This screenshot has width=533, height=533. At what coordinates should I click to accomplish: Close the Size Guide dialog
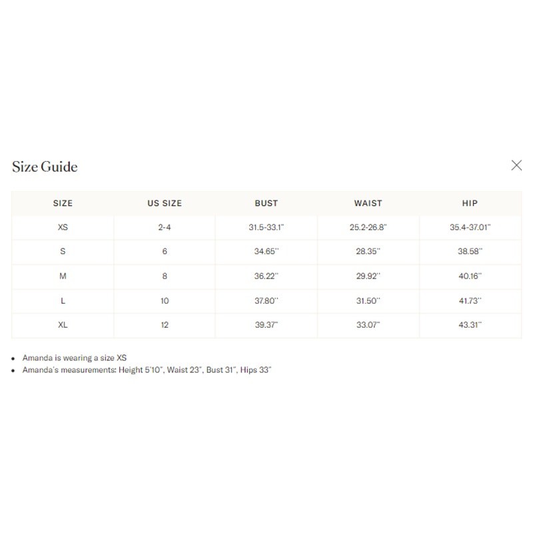[516, 165]
